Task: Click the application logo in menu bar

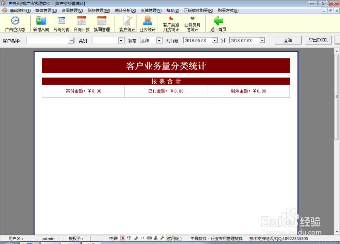Action: click(x=5, y=11)
